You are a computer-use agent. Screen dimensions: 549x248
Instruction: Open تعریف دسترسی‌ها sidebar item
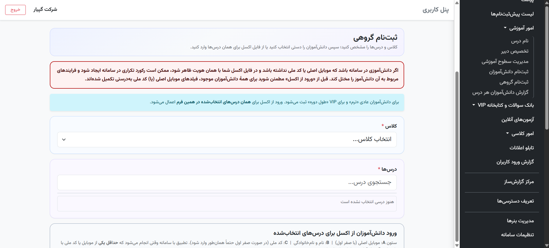pos(516,201)
